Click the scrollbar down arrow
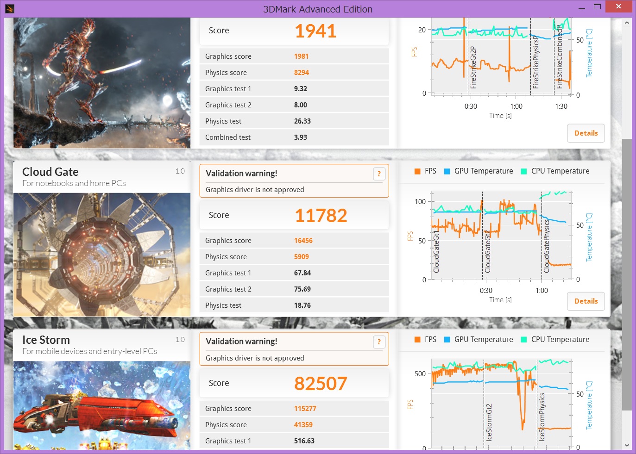This screenshot has height=454, width=636. pyautogui.click(x=627, y=445)
